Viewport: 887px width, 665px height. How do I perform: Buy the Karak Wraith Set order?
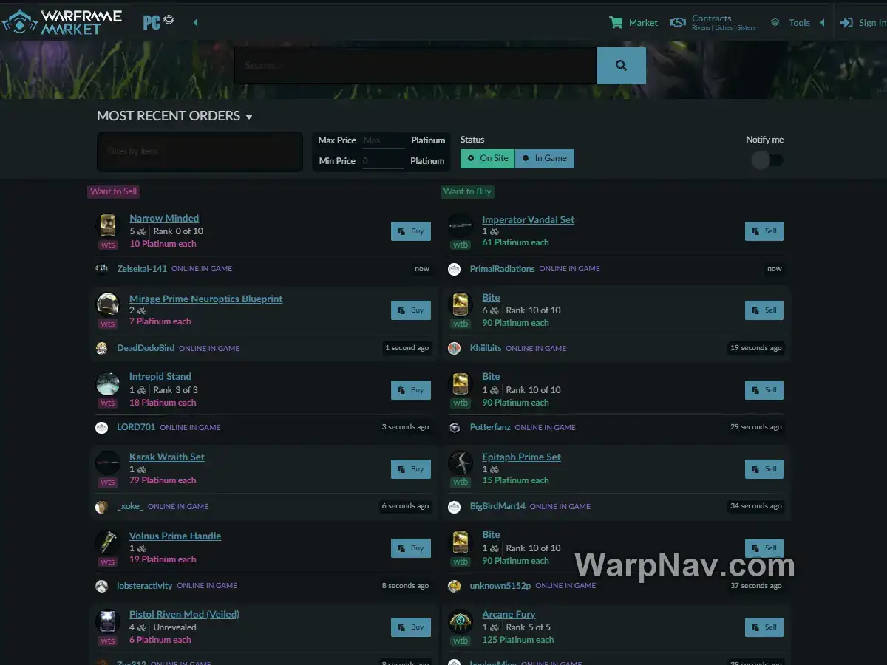coord(411,469)
